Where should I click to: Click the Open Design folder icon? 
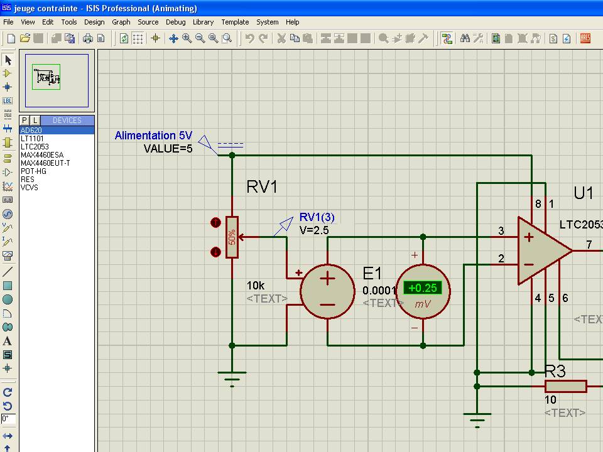(25, 38)
